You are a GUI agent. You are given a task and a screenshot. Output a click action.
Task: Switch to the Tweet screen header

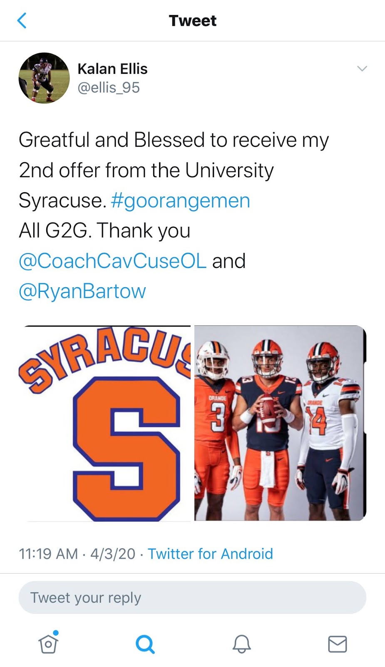coord(192,20)
